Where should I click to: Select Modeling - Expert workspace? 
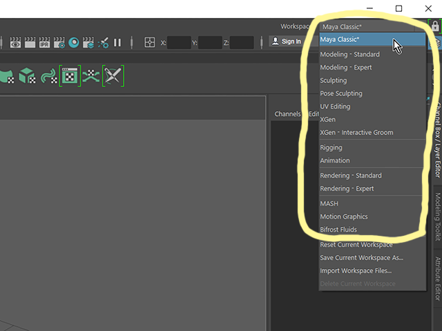[x=372, y=68]
